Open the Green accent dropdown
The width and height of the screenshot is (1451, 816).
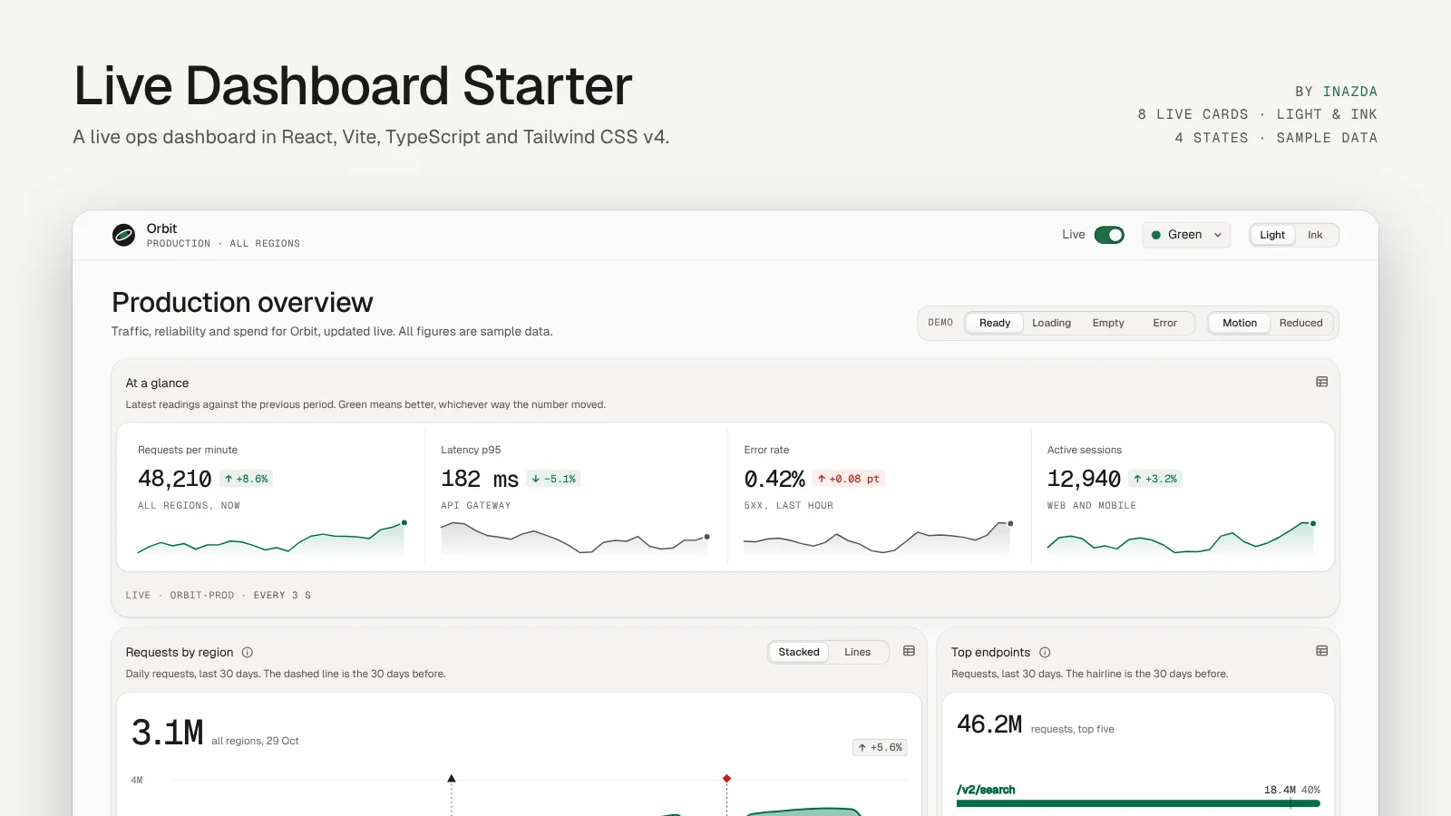point(1186,235)
